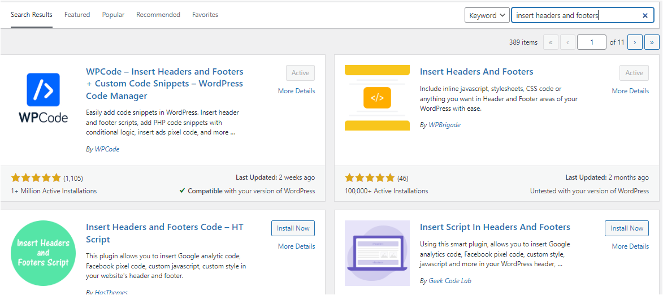663x295 pixels.
Task: Open the Favorites tab
Action: point(205,15)
